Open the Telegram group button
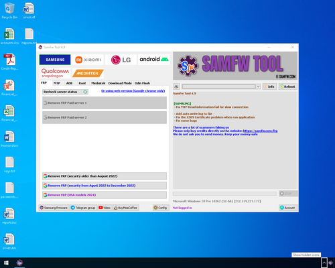 [83, 208]
